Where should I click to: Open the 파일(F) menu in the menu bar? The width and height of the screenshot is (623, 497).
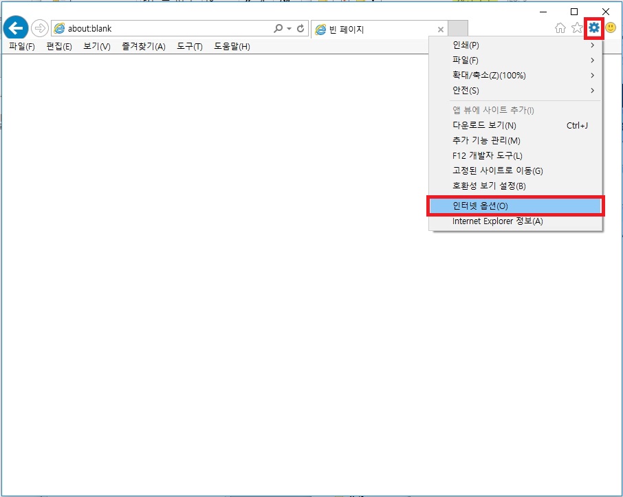coord(22,47)
